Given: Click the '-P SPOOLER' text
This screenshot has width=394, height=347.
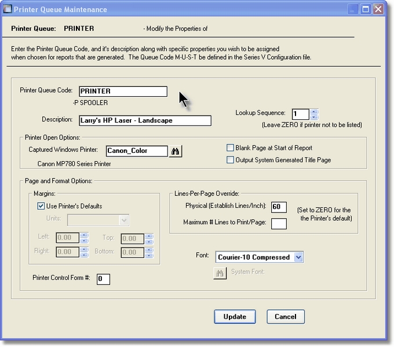Looking at the screenshot, I should [90, 103].
